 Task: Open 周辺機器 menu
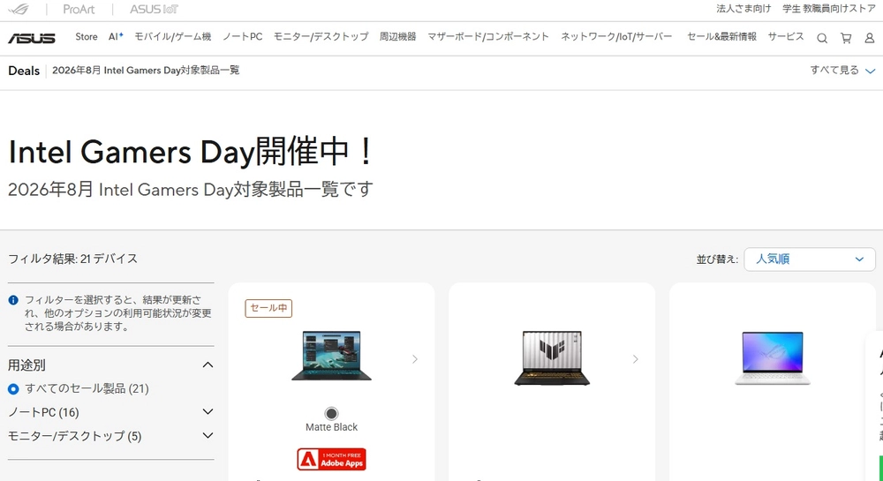pyautogui.click(x=397, y=36)
